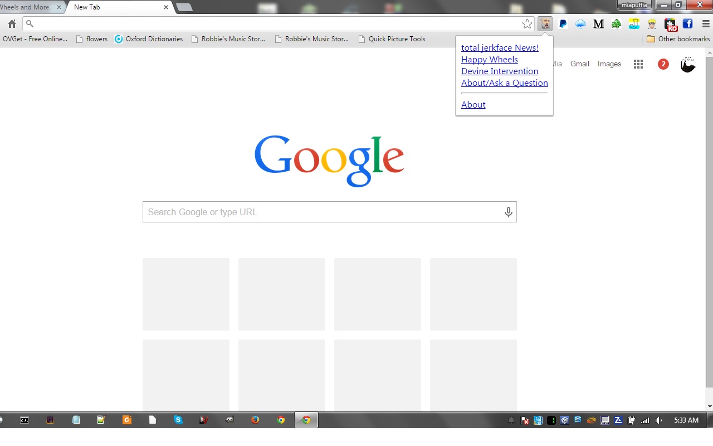Open the PayPal extension icon
Image resolution: width=713 pixels, height=446 pixels.
click(x=563, y=24)
